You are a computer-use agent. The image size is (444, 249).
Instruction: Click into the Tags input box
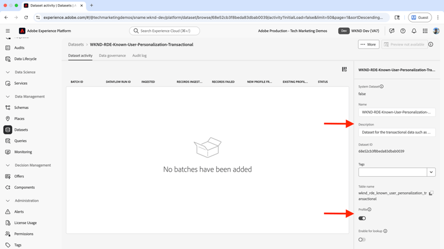click(392, 172)
